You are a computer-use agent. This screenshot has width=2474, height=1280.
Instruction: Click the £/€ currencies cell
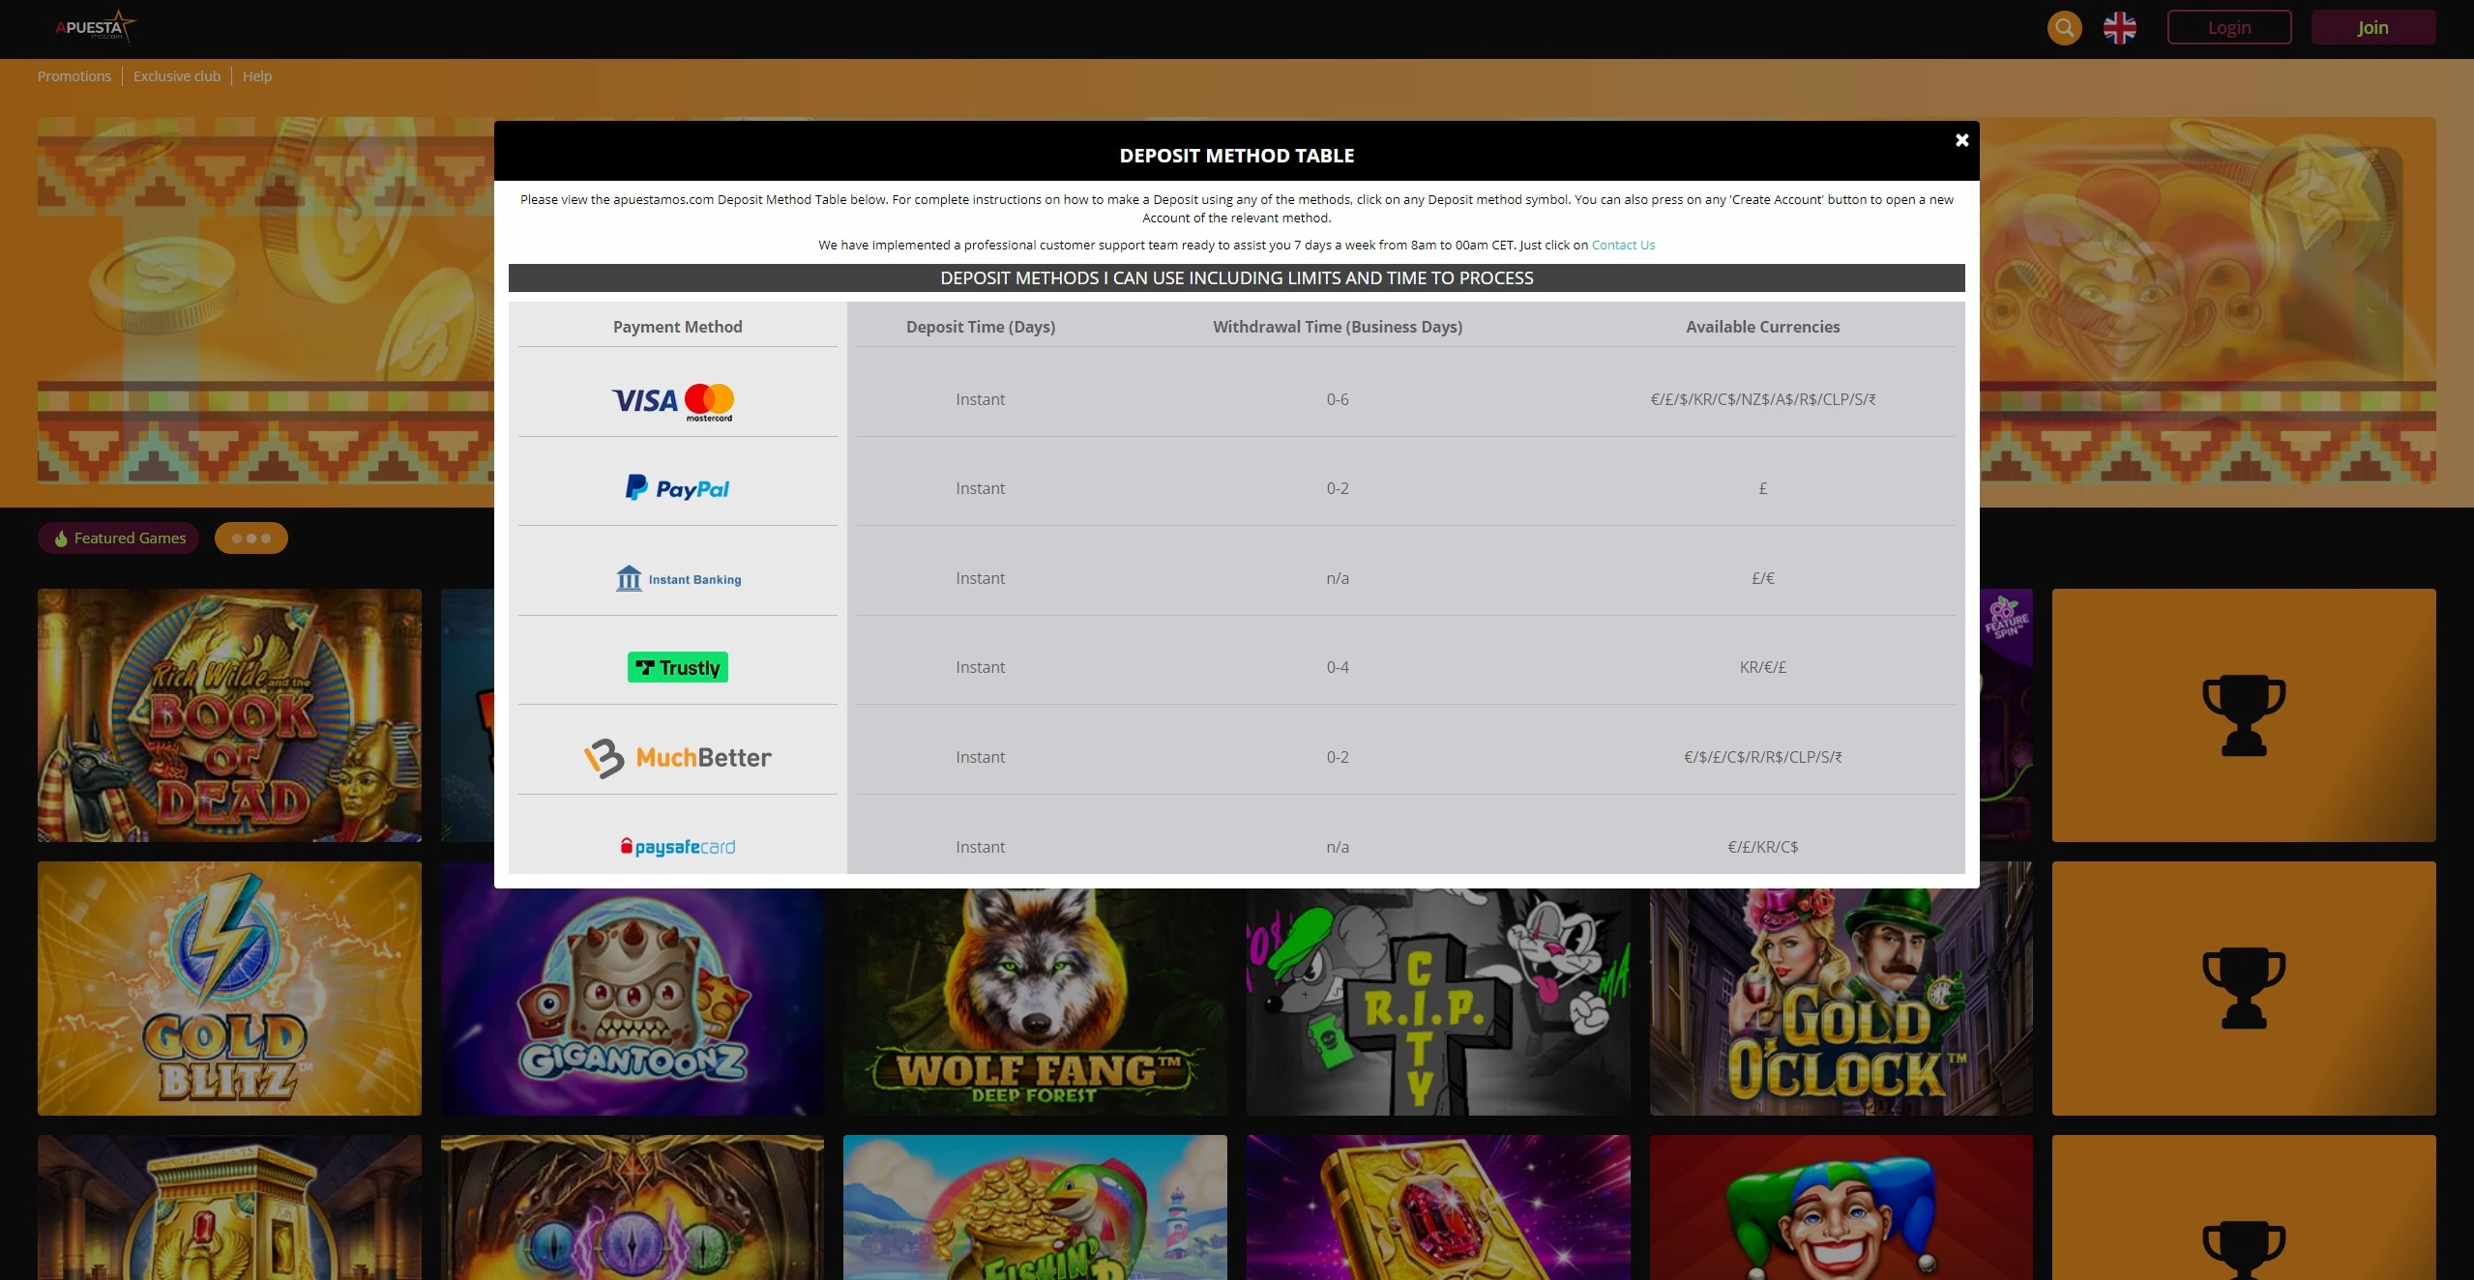coord(1762,578)
